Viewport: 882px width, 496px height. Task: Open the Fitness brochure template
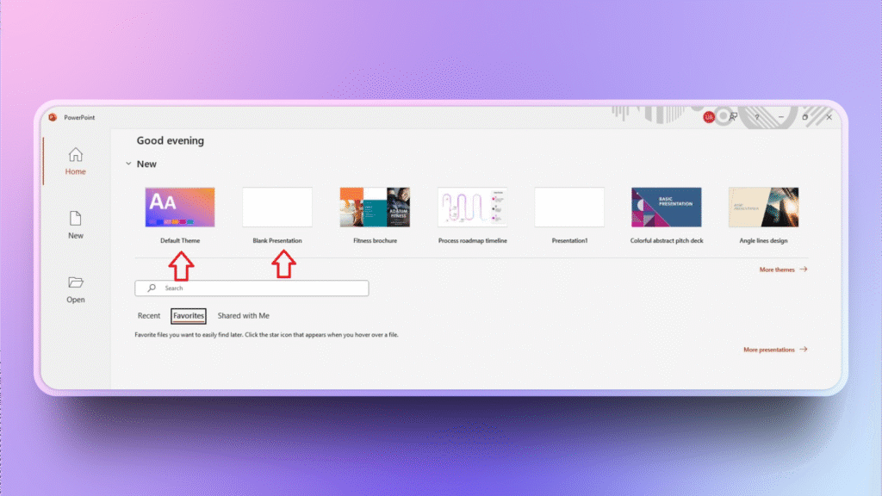(x=374, y=207)
